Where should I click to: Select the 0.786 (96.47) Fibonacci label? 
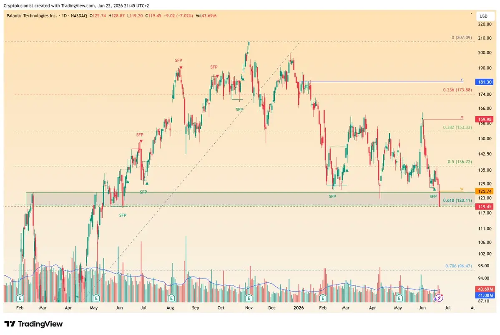click(x=459, y=266)
